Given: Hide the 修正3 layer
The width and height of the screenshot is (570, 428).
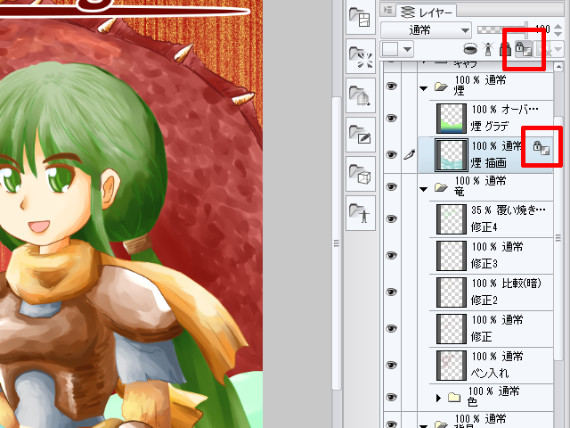Looking at the screenshot, I should tap(391, 255).
